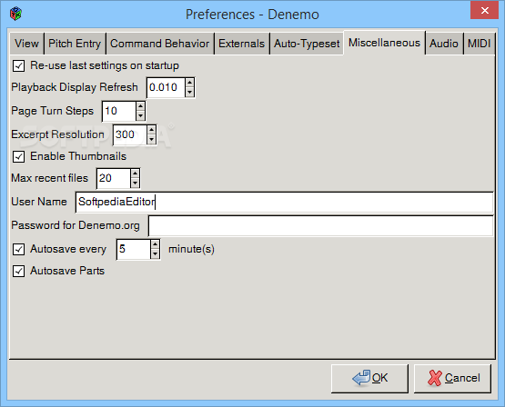This screenshot has width=505, height=407.
Task: Click the Page Turn Steps label
Action: point(52,111)
